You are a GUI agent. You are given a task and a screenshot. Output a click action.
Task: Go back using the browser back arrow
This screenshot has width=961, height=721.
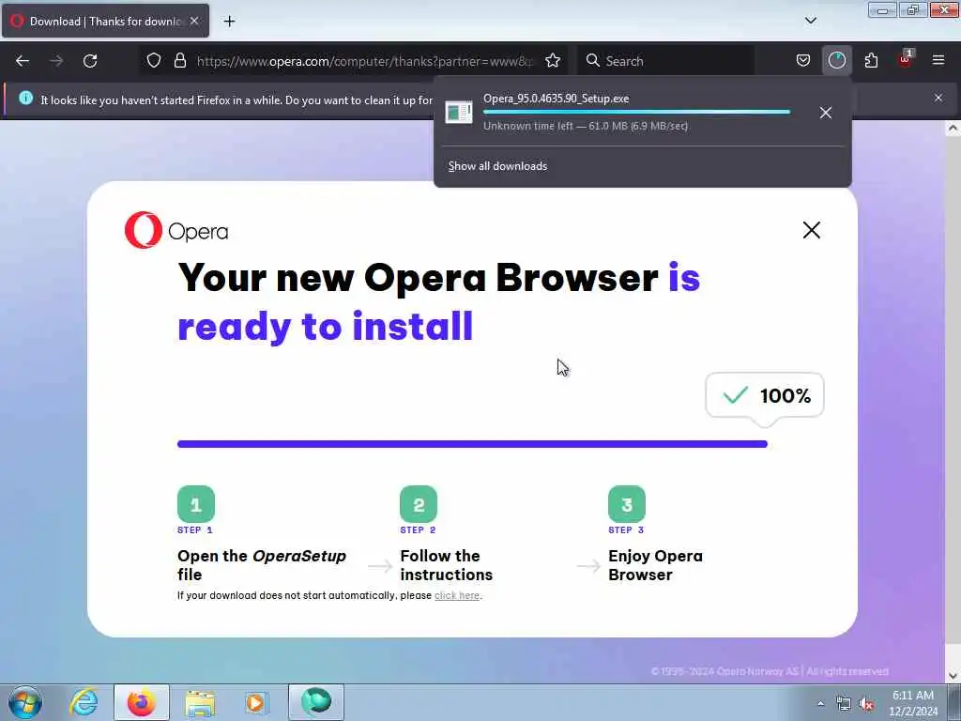coord(23,61)
